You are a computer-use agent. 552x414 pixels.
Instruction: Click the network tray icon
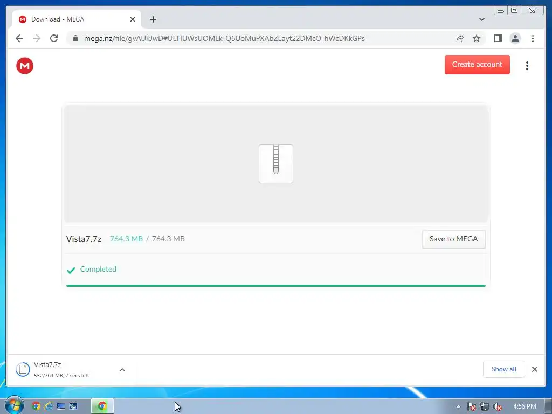tap(485, 406)
